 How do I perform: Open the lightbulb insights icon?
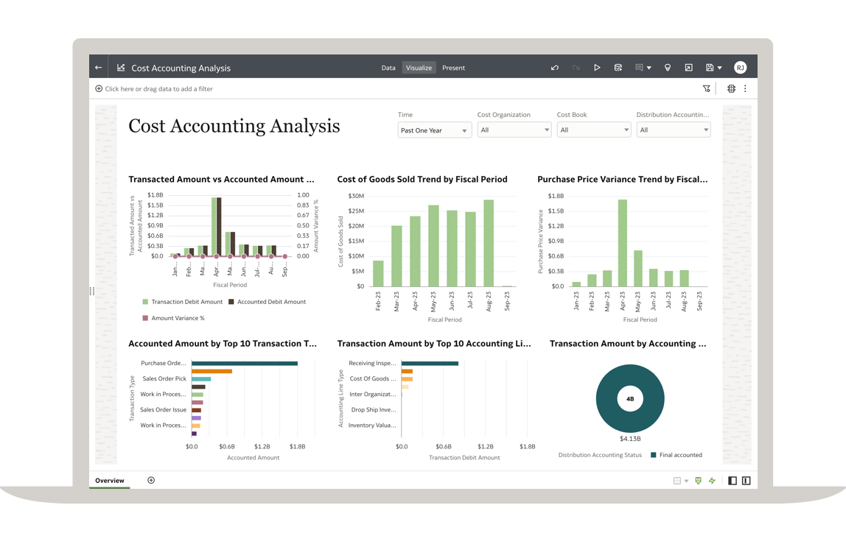click(x=668, y=68)
